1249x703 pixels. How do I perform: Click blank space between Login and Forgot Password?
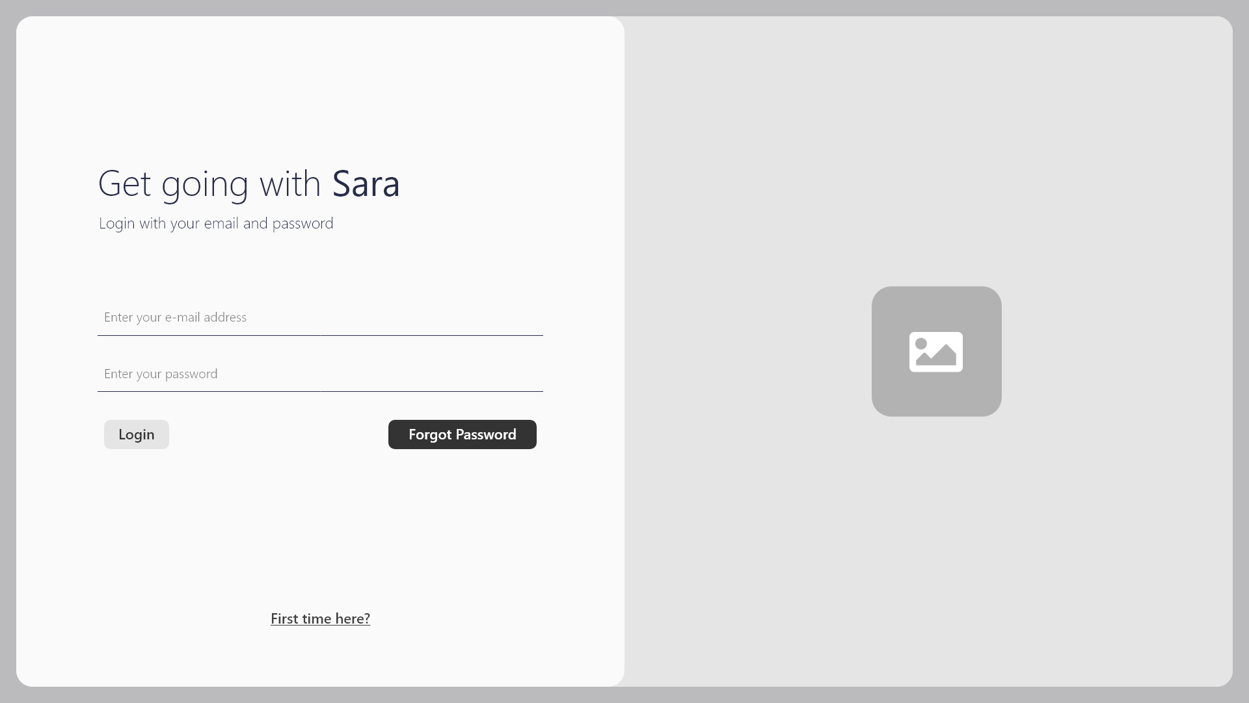click(x=278, y=434)
